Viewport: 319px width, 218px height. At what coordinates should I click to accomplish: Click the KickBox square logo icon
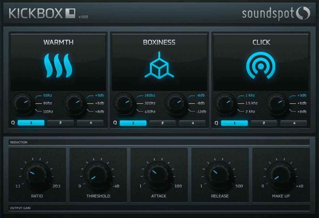click(70, 13)
